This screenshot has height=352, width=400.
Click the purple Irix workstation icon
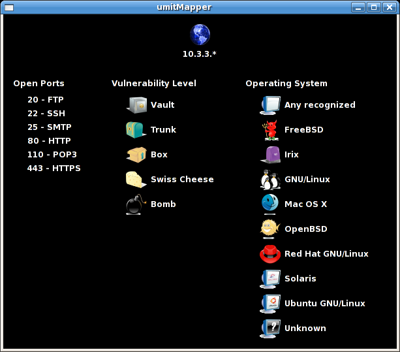pyautogui.click(x=270, y=155)
